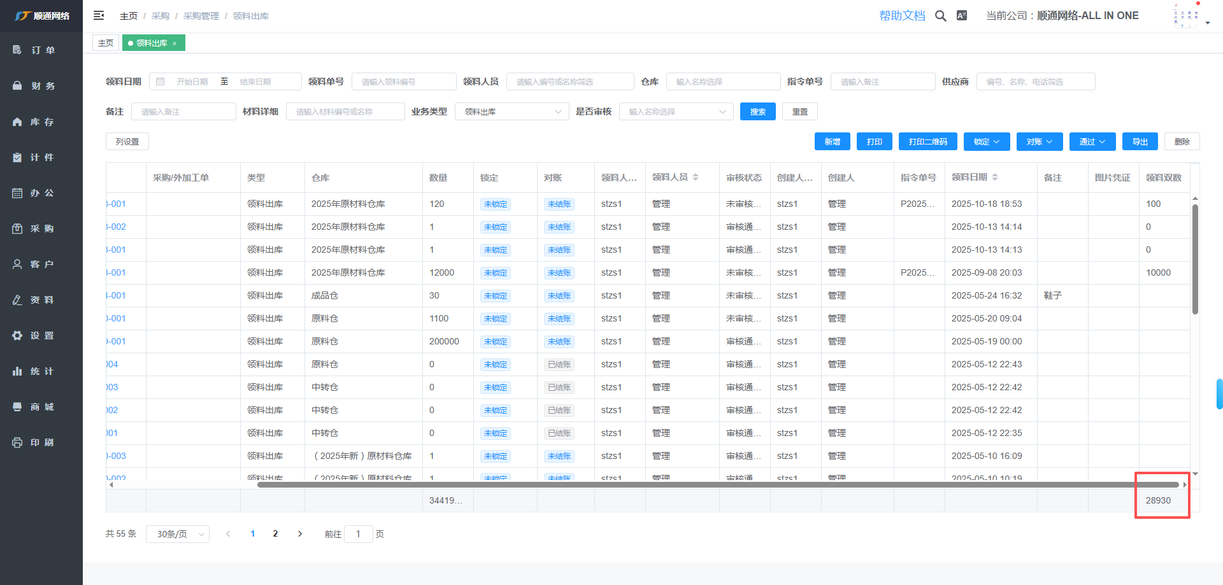The image size is (1223, 585).
Task: Open the 库存 inventory sidebar menu
Action: click(x=42, y=122)
